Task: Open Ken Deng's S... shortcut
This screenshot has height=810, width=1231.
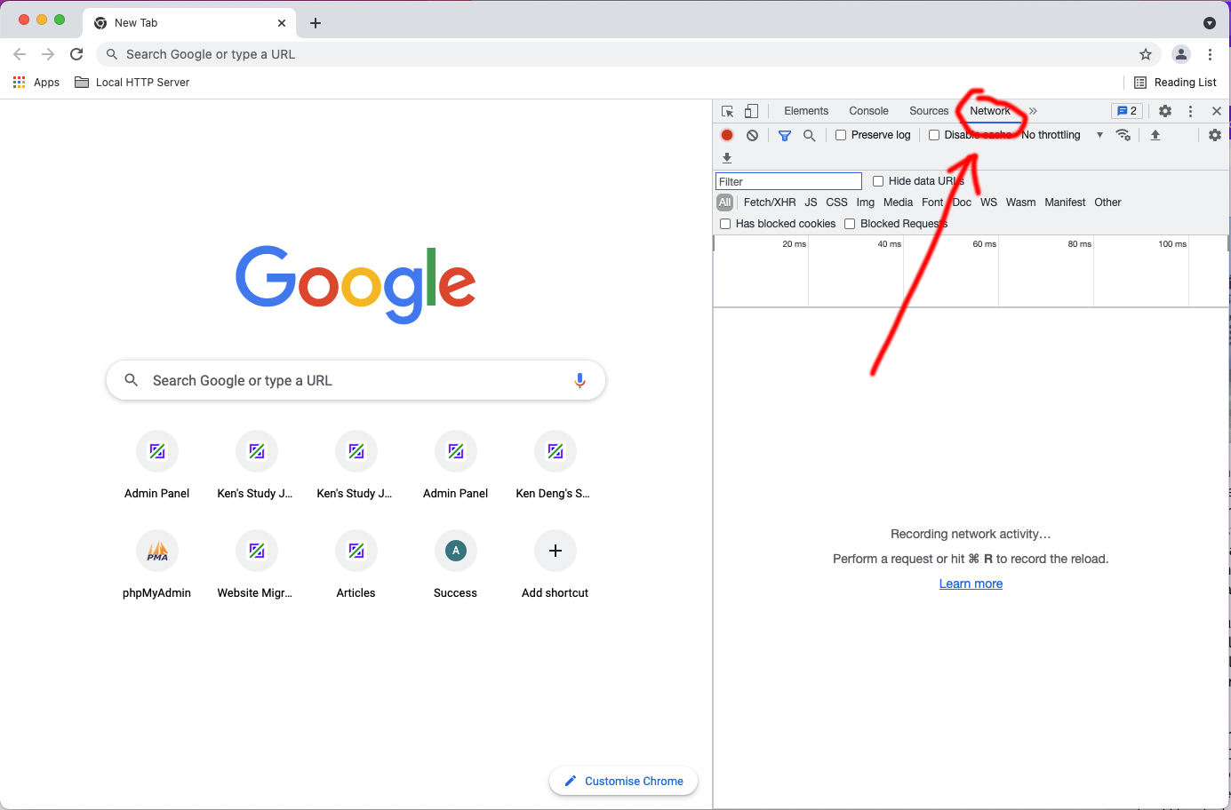Action: (x=556, y=465)
